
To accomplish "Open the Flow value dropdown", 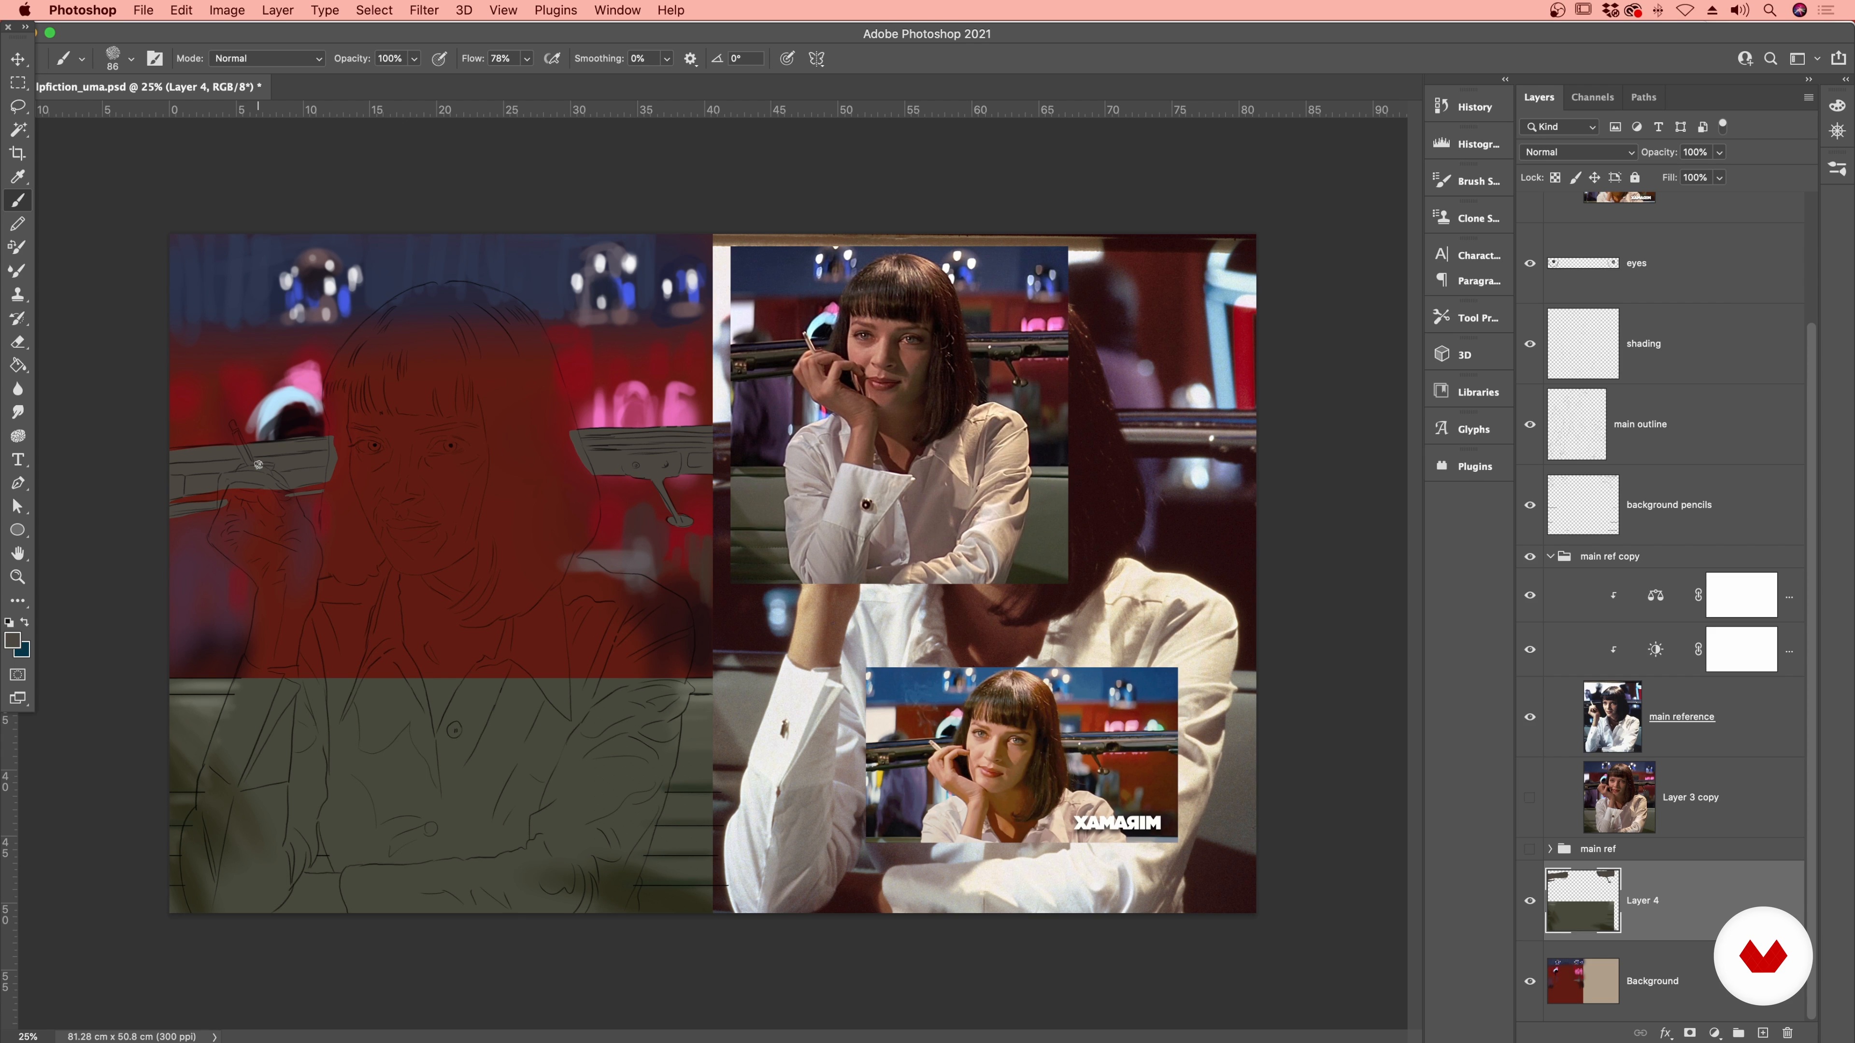I will [x=527, y=59].
